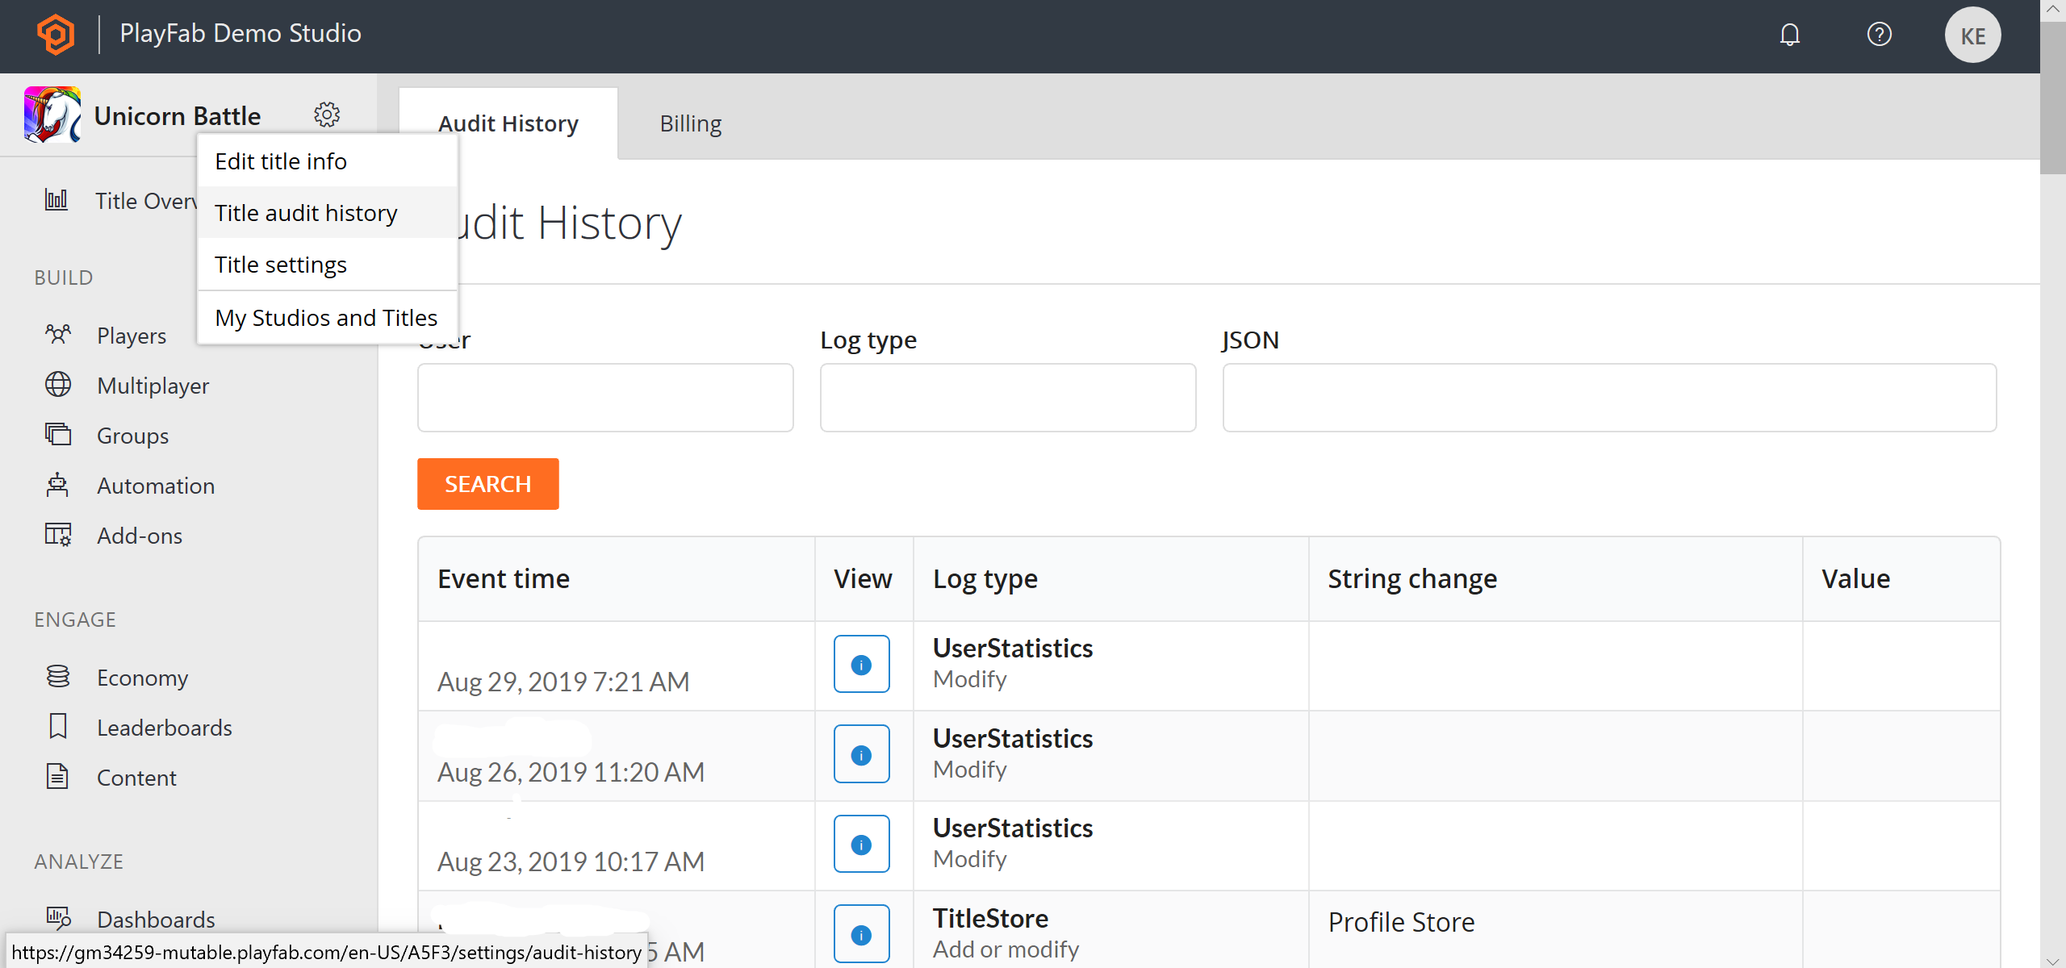Click the info view icon for Aug 29 entry
The image size is (2066, 968).
click(860, 662)
